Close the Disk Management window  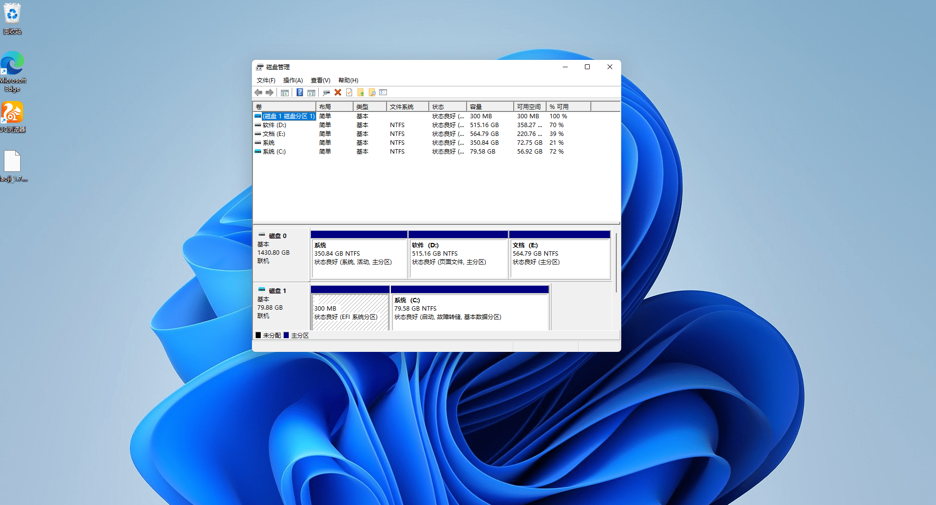tap(610, 67)
